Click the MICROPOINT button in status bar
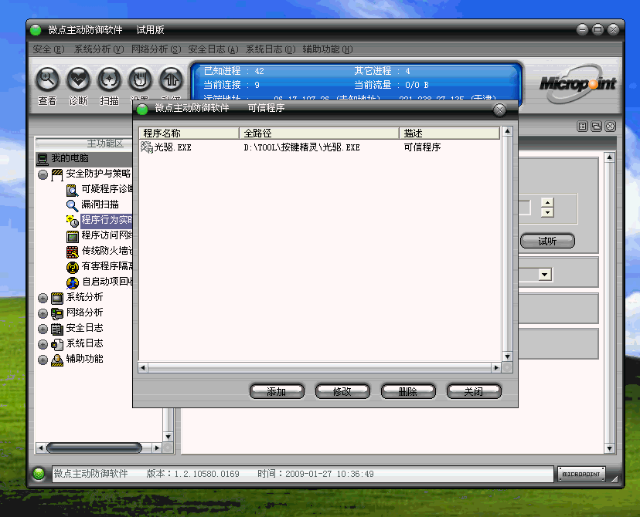 [x=581, y=475]
